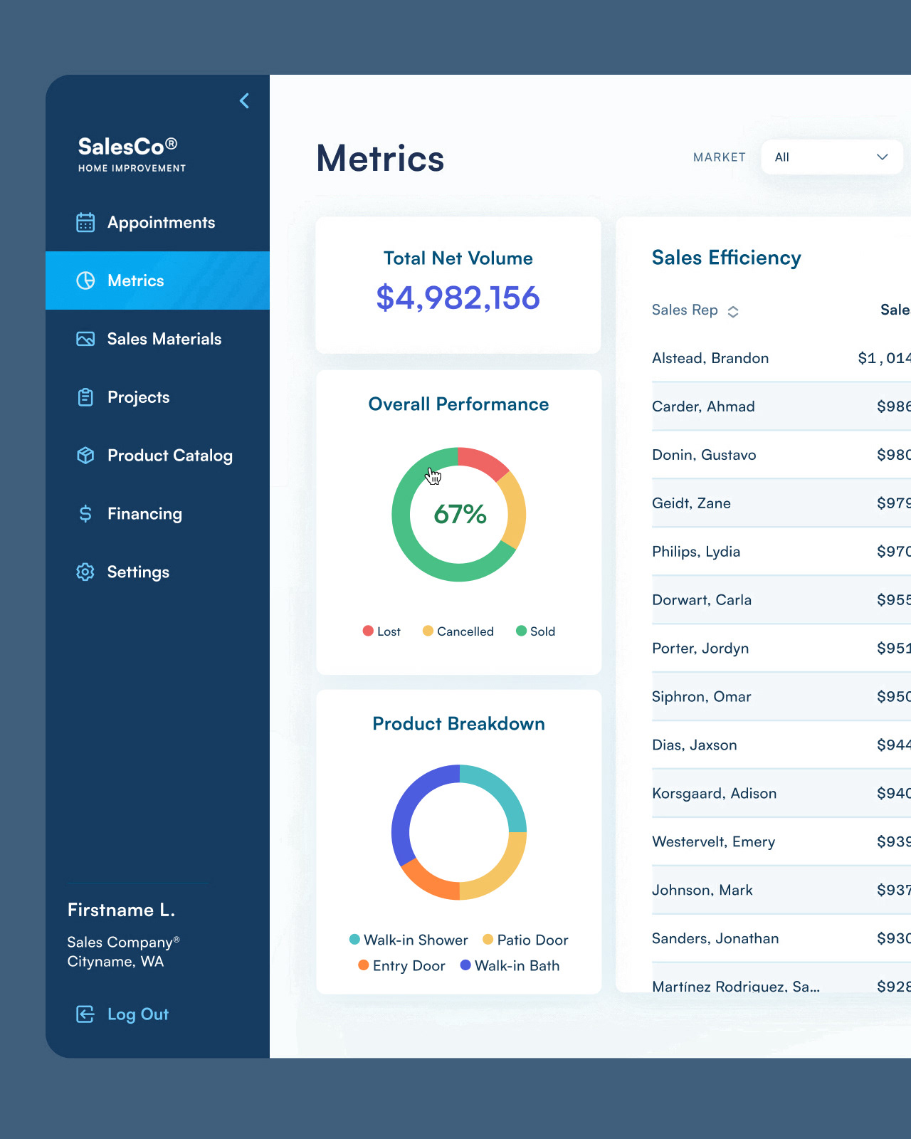This screenshot has height=1139, width=911.
Task: Click the Sales Materials image icon
Action: pyautogui.click(x=85, y=339)
